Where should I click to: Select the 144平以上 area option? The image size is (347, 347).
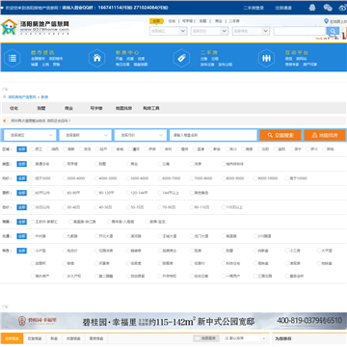point(169,193)
